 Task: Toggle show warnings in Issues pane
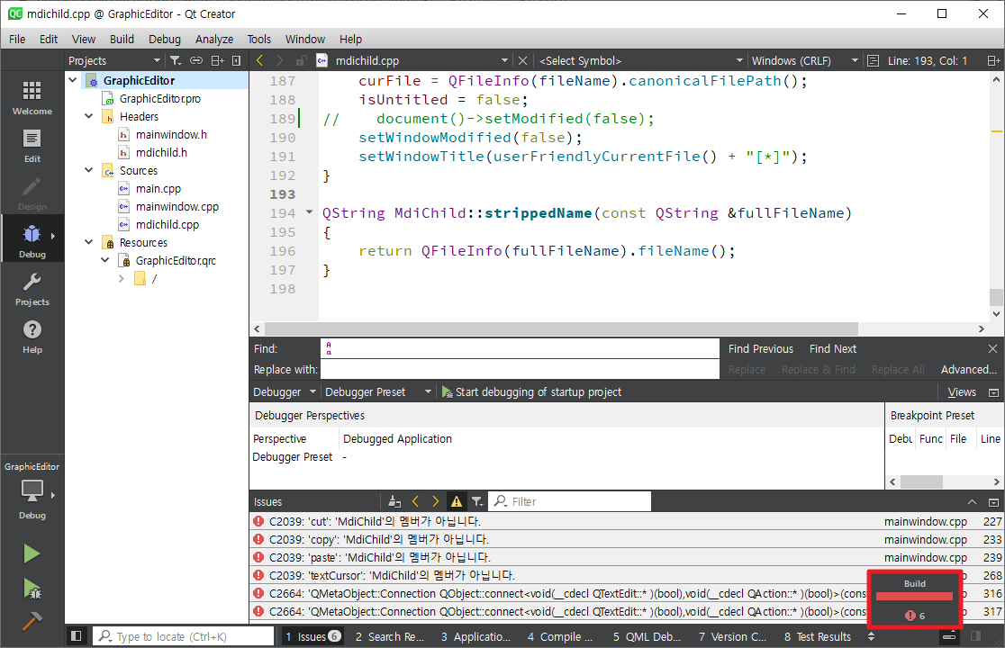point(457,501)
